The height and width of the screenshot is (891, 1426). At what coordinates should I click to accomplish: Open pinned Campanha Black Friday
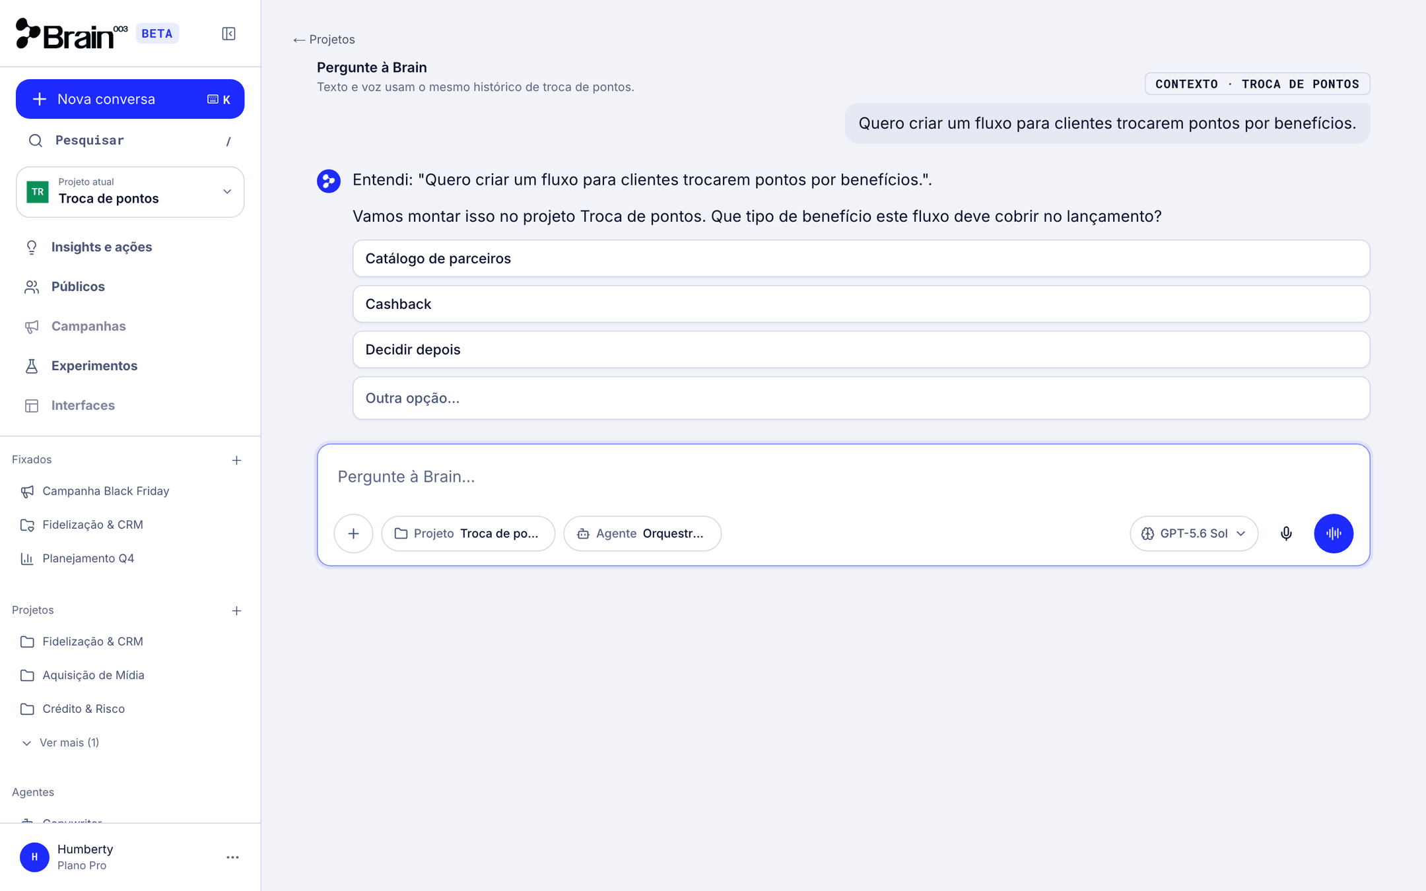pyautogui.click(x=130, y=491)
